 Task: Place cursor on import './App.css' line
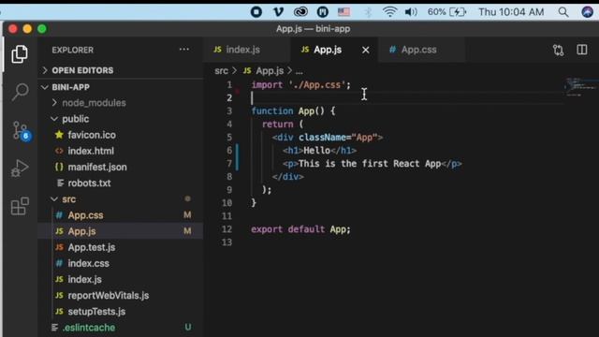point(300,85)
